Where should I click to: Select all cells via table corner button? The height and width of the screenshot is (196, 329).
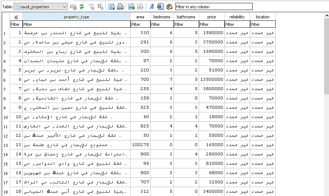[x=6, y=20]
